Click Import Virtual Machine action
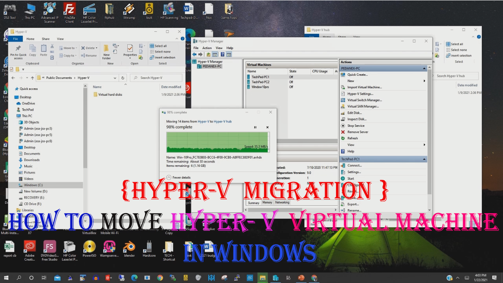503x283 pixels. coord(364,87)
